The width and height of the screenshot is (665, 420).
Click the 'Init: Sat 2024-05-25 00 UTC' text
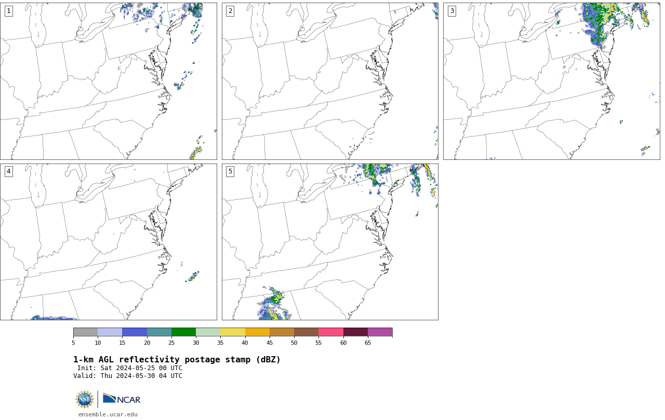click(130, 368)
